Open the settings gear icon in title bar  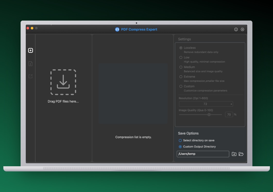(x=242, y=29)
